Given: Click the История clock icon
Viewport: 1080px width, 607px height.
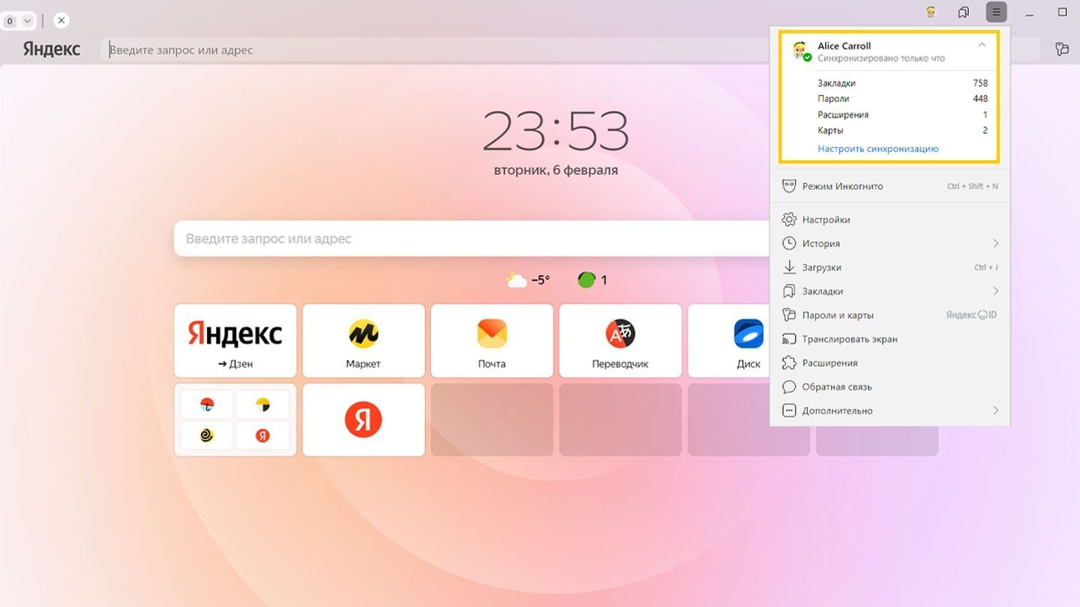Looking at the screenshot, I should pos(789,244).
